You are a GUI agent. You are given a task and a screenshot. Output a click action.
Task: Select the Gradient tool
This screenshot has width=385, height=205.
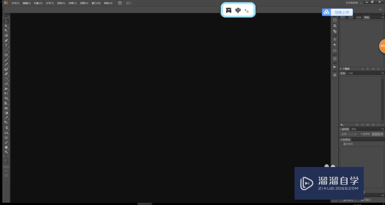tap(7, 113)
